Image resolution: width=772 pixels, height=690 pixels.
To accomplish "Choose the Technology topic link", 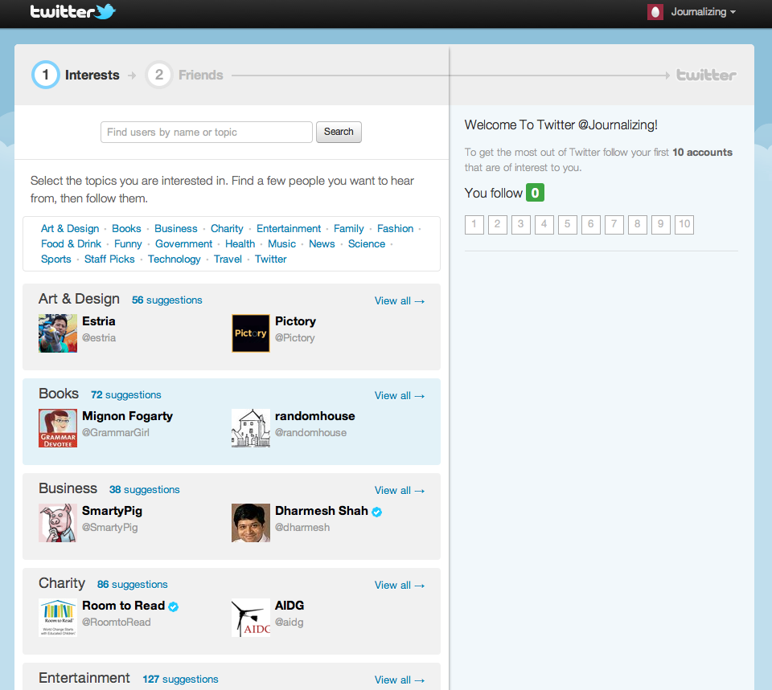I will (175, 259).
